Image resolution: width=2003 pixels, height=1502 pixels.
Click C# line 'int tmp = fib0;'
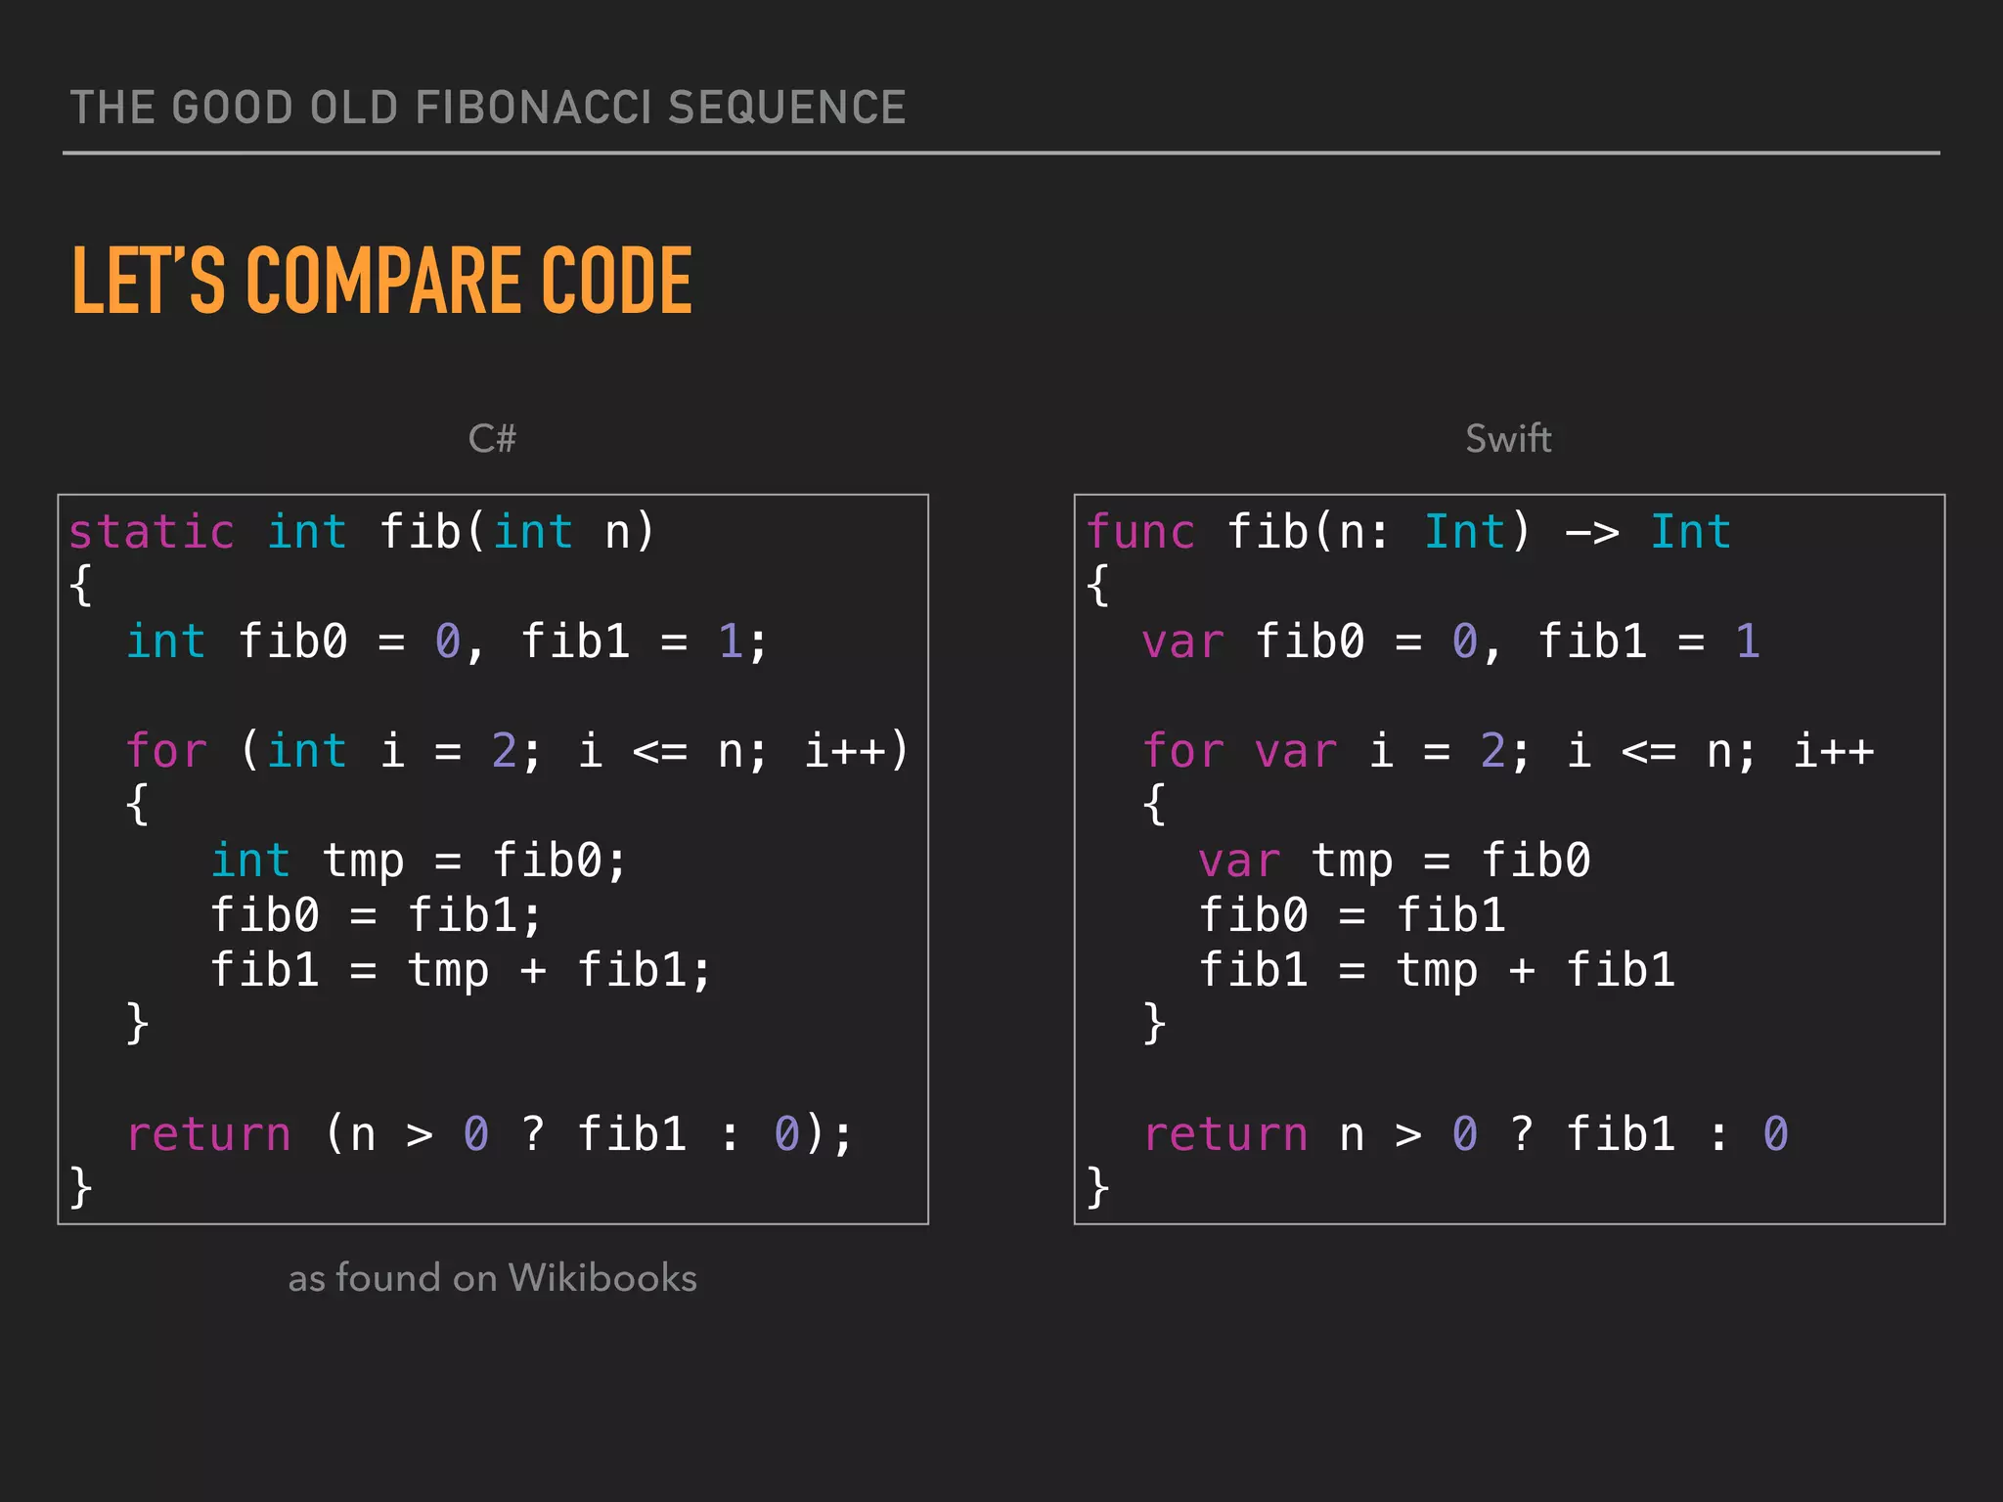point(418,862)
